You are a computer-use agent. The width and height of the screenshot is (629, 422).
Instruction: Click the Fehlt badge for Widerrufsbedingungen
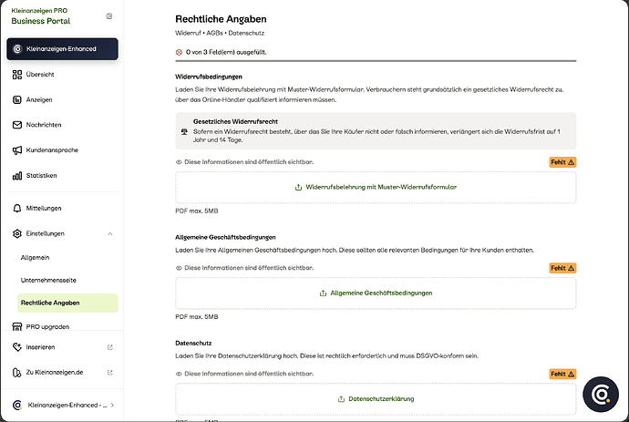pyautogui.click(x=562, y=162)
